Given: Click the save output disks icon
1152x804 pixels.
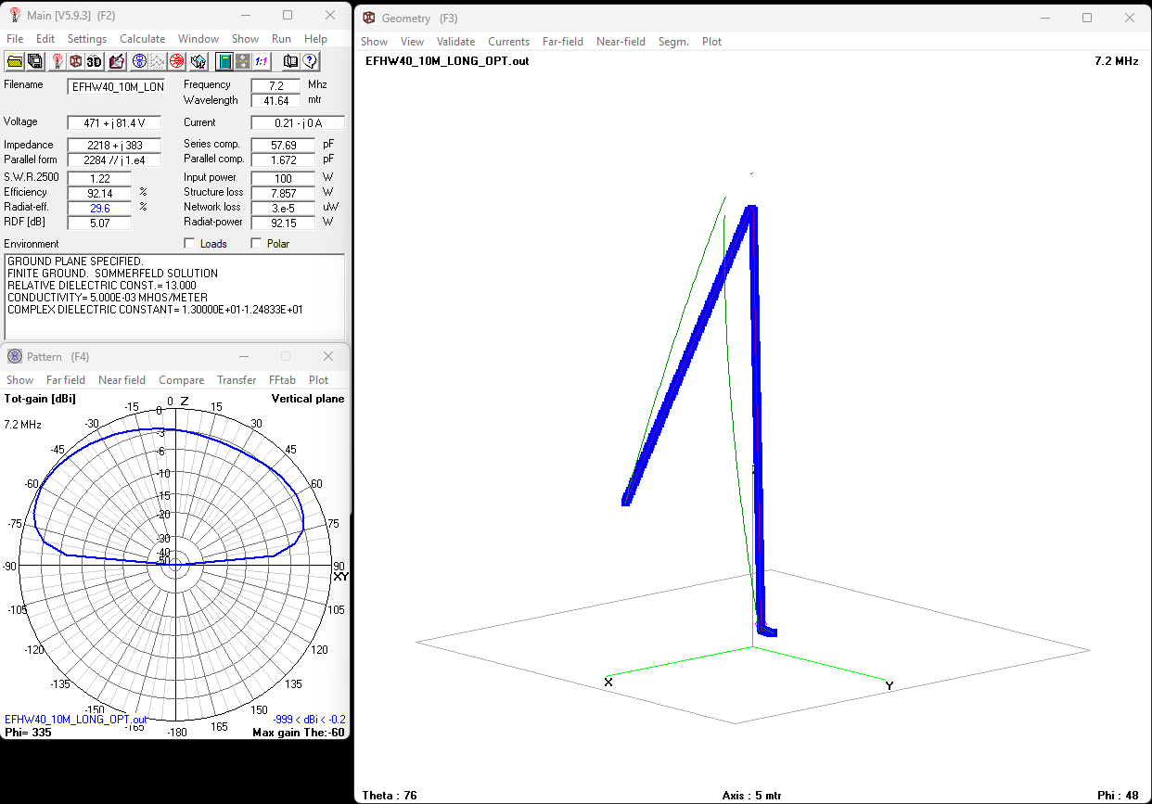Looking at the screenshot, I should click(x=34, y=61).
